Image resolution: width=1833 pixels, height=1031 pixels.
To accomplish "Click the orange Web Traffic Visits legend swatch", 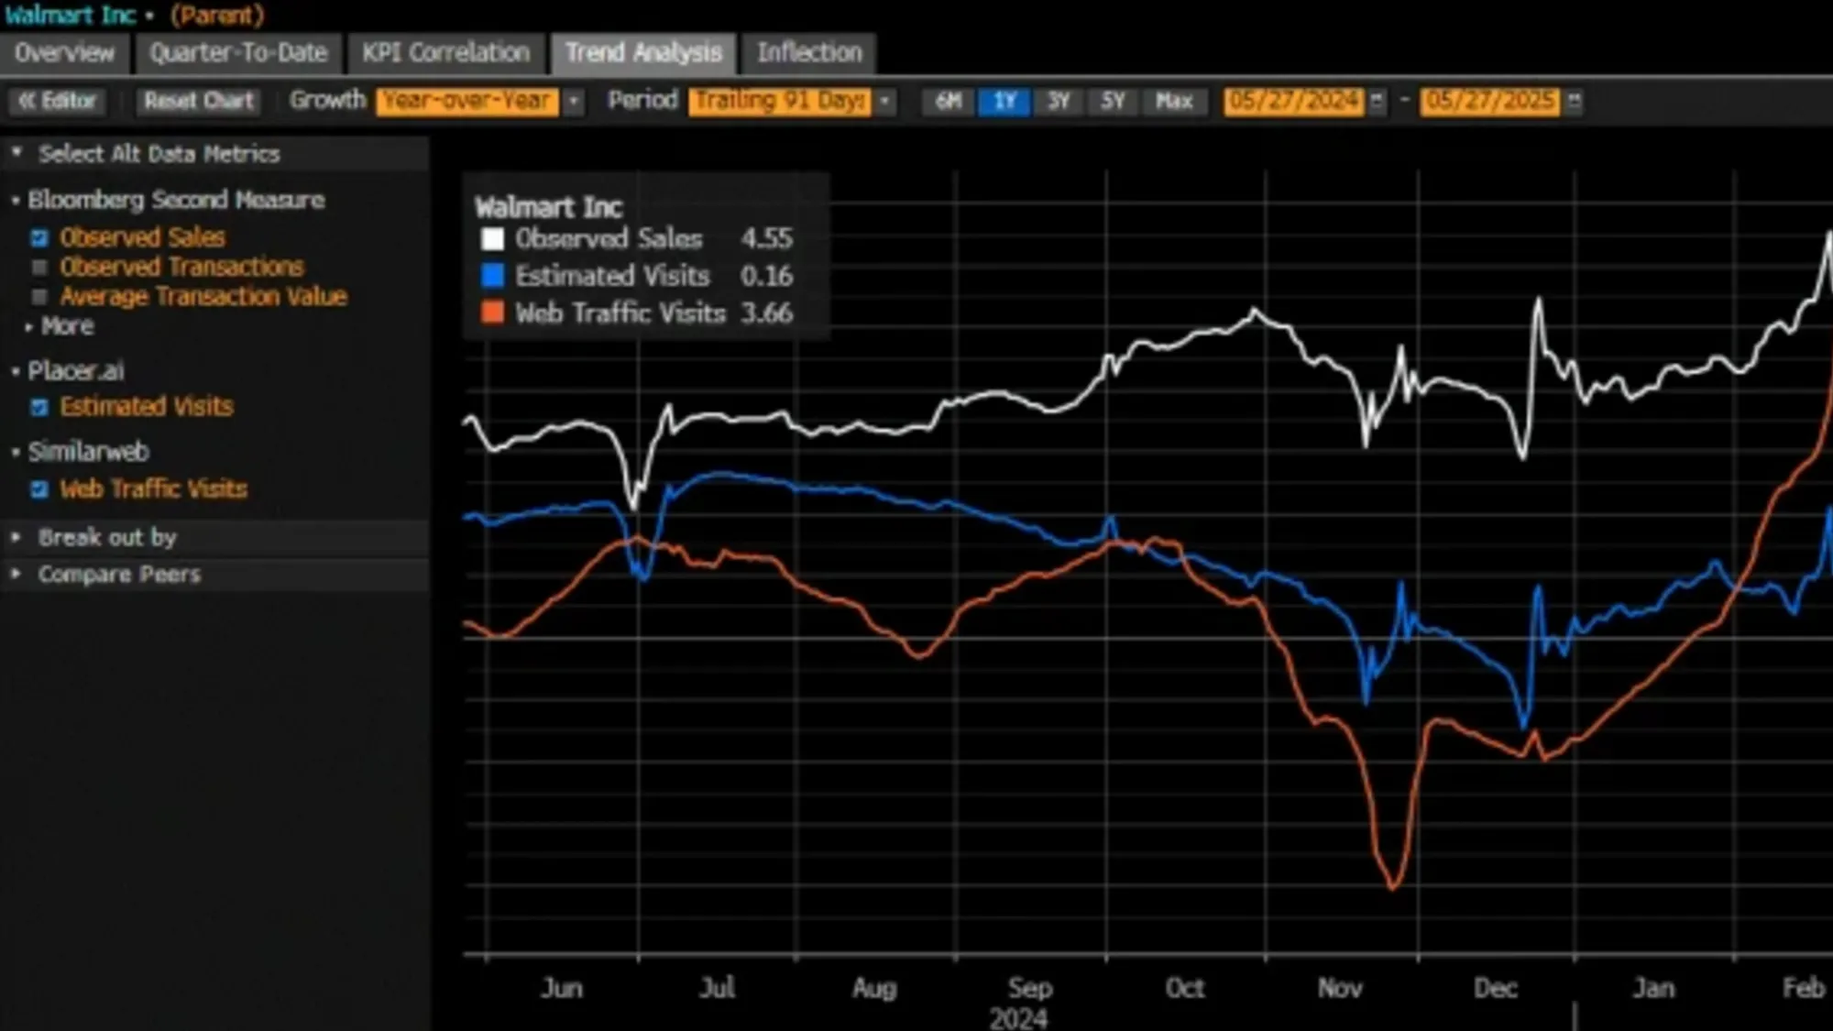I will click(492, 313).
